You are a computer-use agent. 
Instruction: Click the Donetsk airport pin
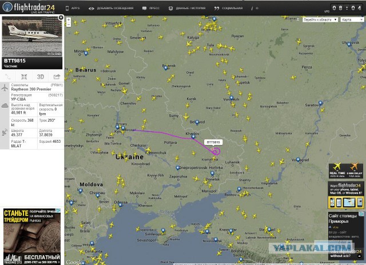pyautogui.click(x=212, y=173)
